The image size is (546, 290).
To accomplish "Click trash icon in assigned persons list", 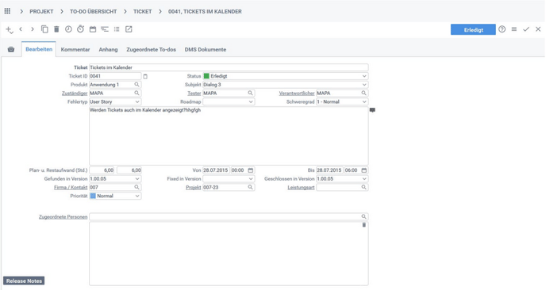I will [x=364, y=225].
